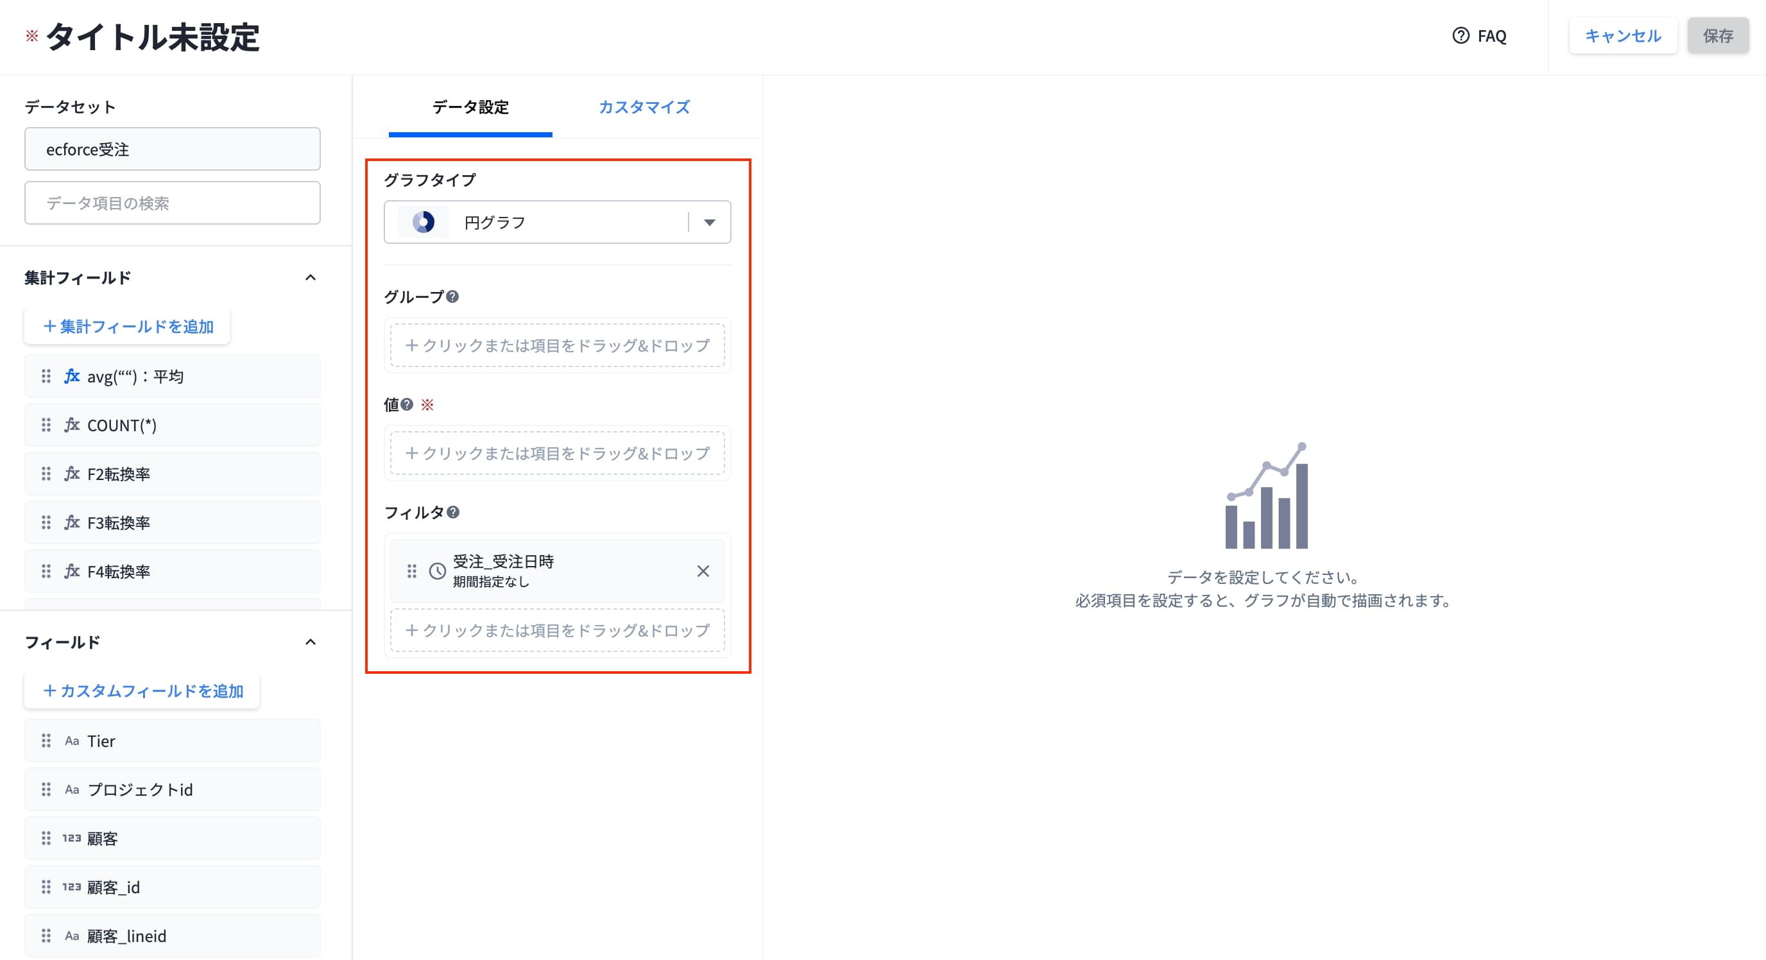
Task: Select the F3転換率 aggregate field
Action: click(x=172, y=522)
